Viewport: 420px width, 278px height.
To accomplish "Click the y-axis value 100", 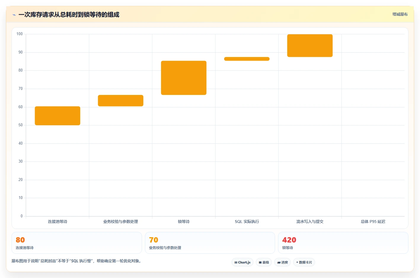I will pyautogui.click(x=20, y=34).
